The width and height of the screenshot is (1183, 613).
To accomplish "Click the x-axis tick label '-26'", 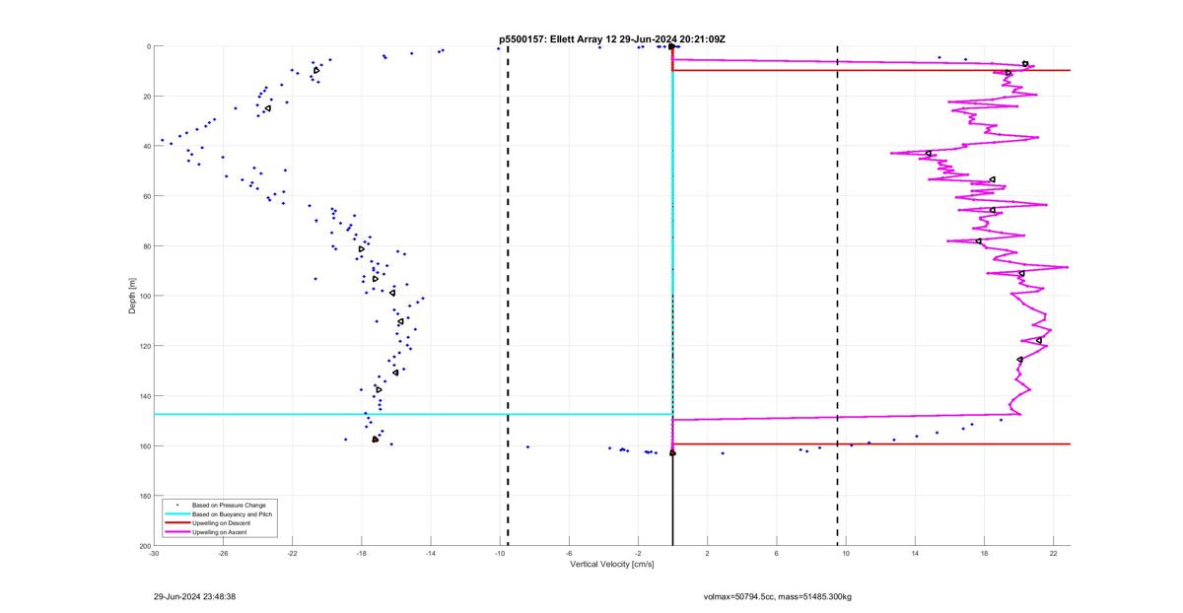I will pos(223,554).
